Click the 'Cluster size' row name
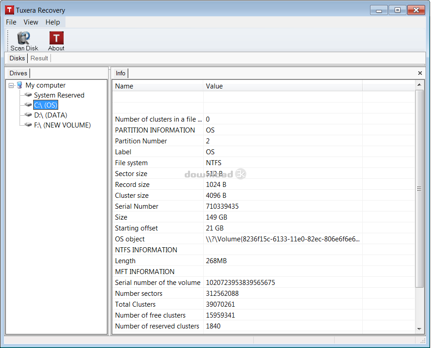This screenshot has height=348, width=431. point(132,196)
